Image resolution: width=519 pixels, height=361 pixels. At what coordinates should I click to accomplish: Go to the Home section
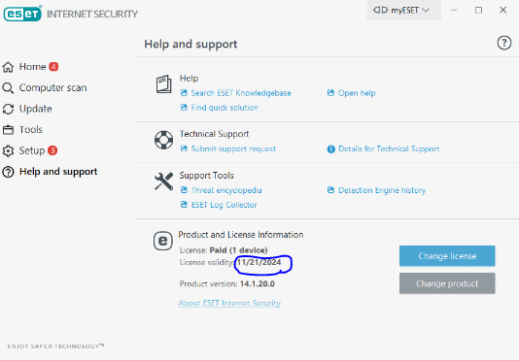point(32,67)
